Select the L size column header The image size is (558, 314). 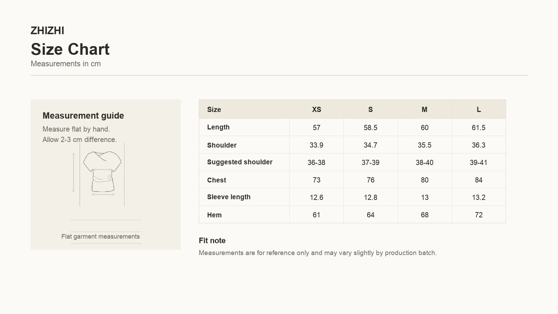pos(479,110)
